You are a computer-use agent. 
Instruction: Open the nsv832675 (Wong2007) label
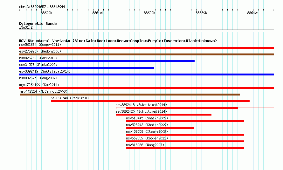[x=38, y=78]
